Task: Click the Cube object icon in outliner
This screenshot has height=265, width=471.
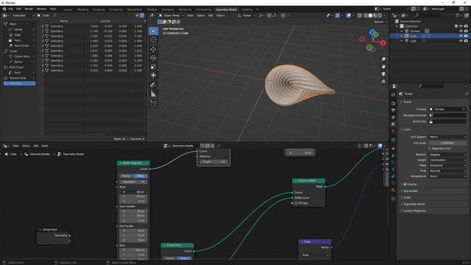Action: (407, 36)
